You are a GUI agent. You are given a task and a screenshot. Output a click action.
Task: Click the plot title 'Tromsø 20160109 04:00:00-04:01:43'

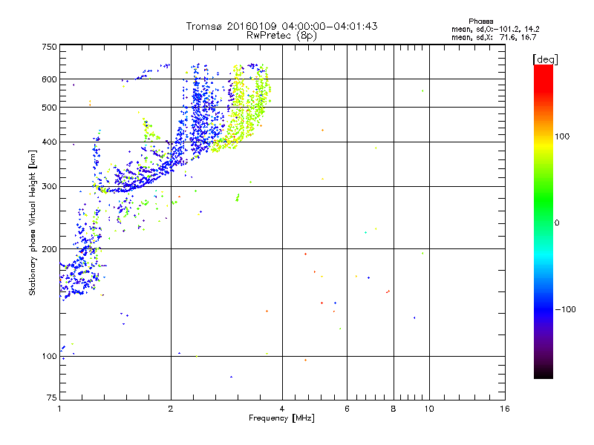pos(281,26)
